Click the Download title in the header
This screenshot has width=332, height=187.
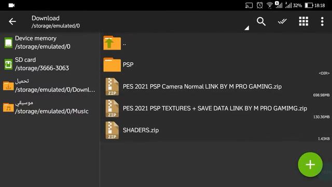(x=46, y=18)
